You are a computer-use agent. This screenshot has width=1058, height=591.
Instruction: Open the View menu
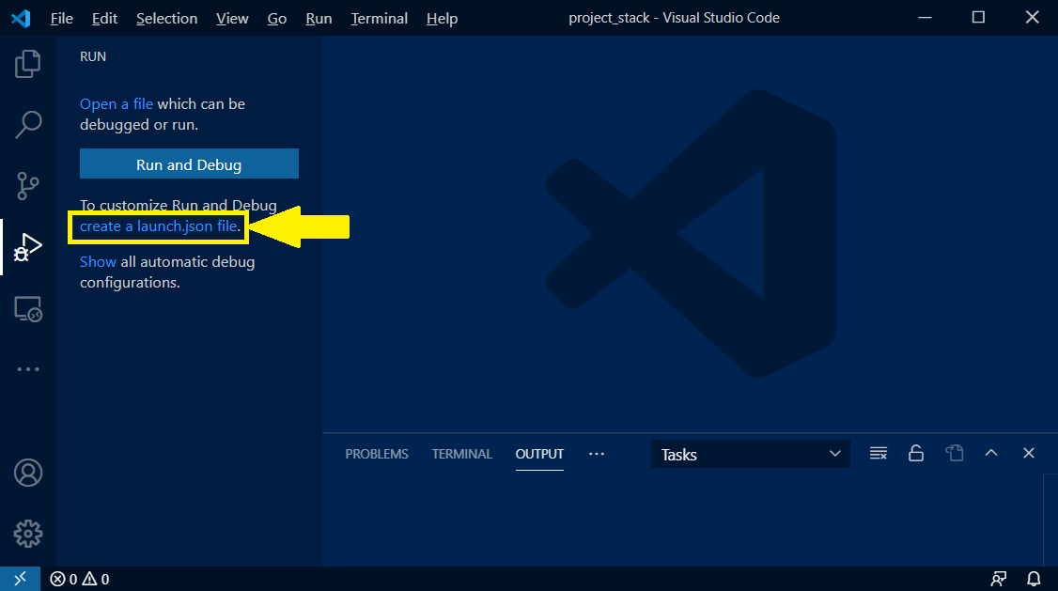[232, 18]
